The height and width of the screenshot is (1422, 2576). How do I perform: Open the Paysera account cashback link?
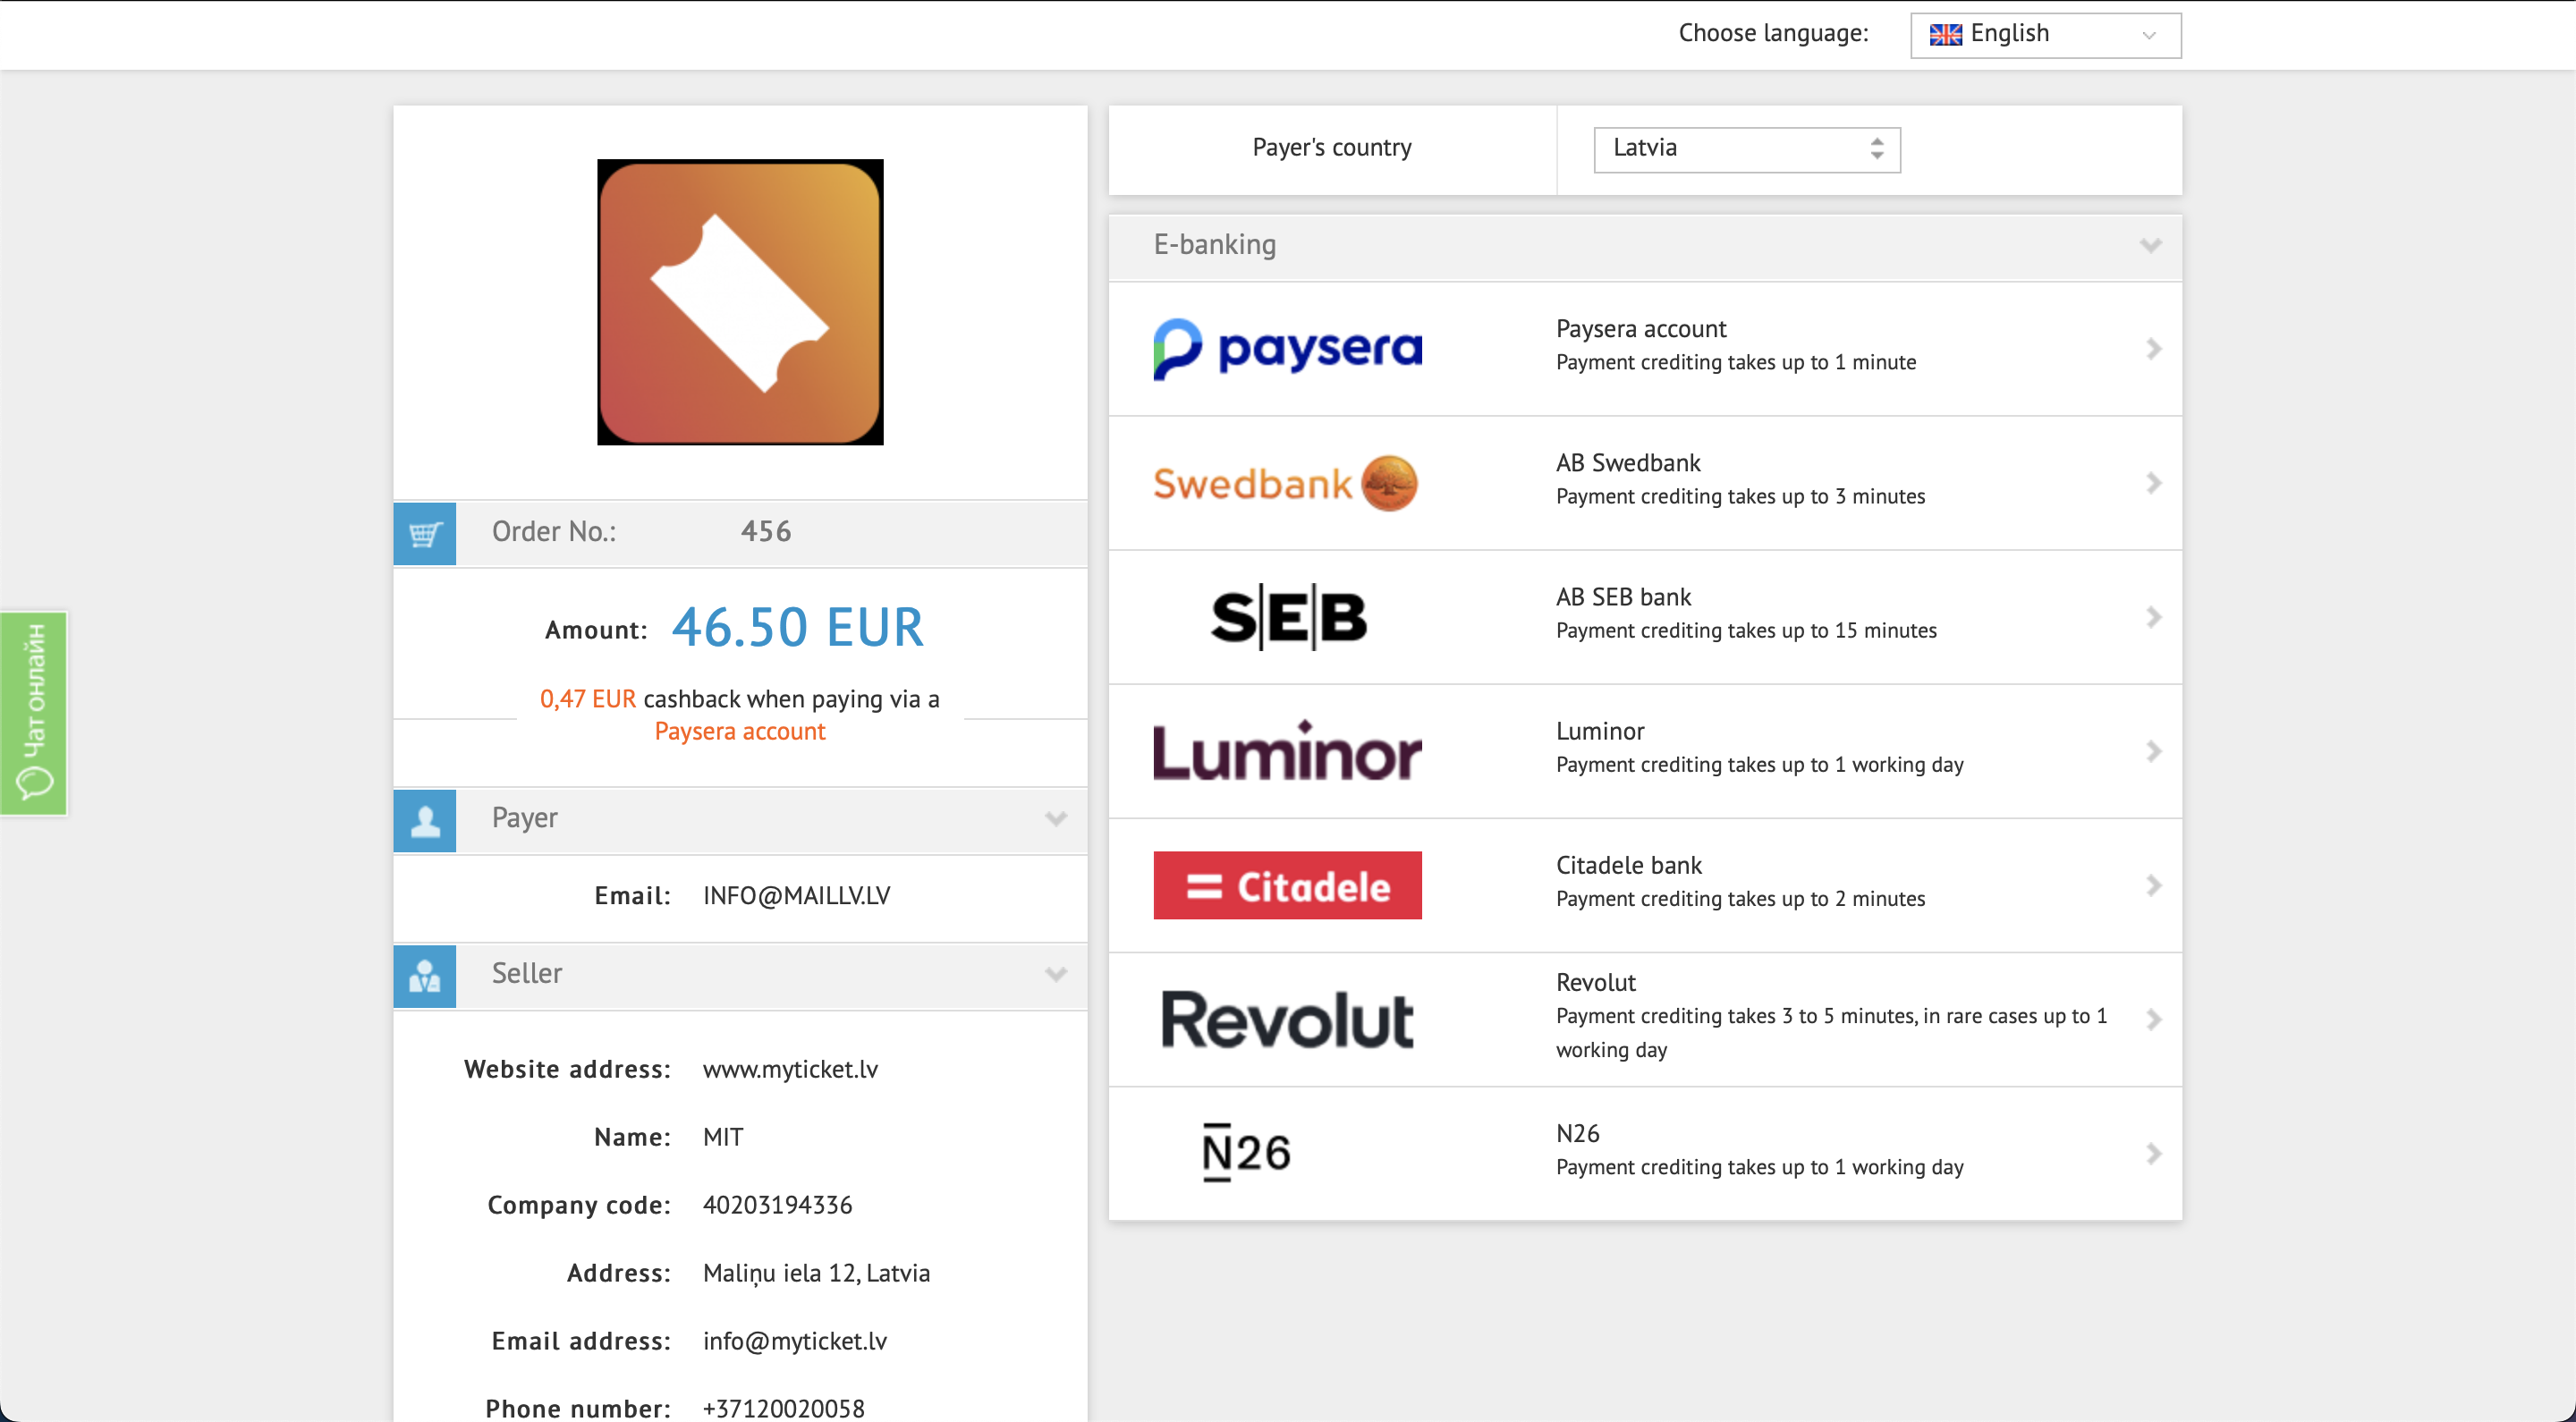tap(740, 731)
